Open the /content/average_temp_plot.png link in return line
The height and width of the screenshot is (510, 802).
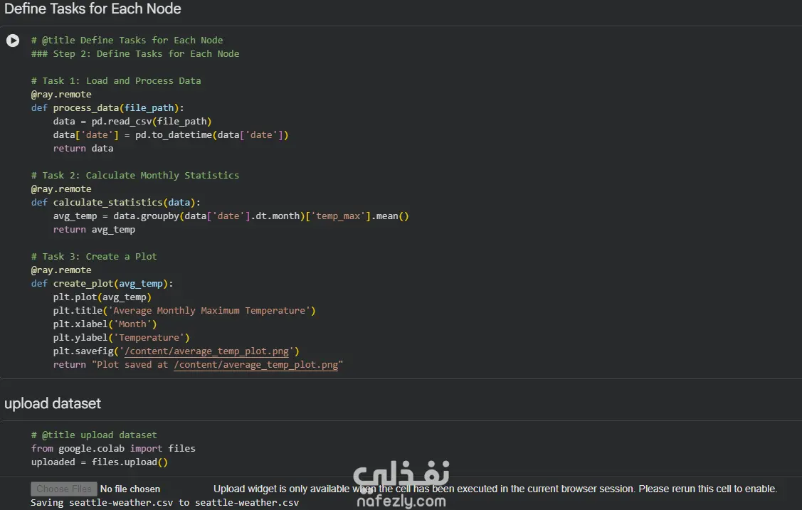coord(255,365)
